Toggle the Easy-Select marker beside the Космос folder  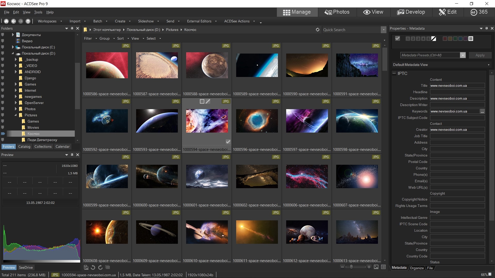[3, 134]
